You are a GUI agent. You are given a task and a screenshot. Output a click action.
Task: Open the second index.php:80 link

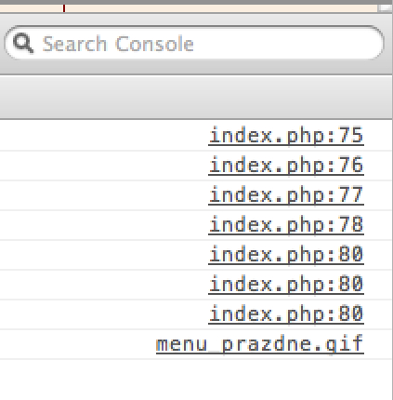click(286, 285)
